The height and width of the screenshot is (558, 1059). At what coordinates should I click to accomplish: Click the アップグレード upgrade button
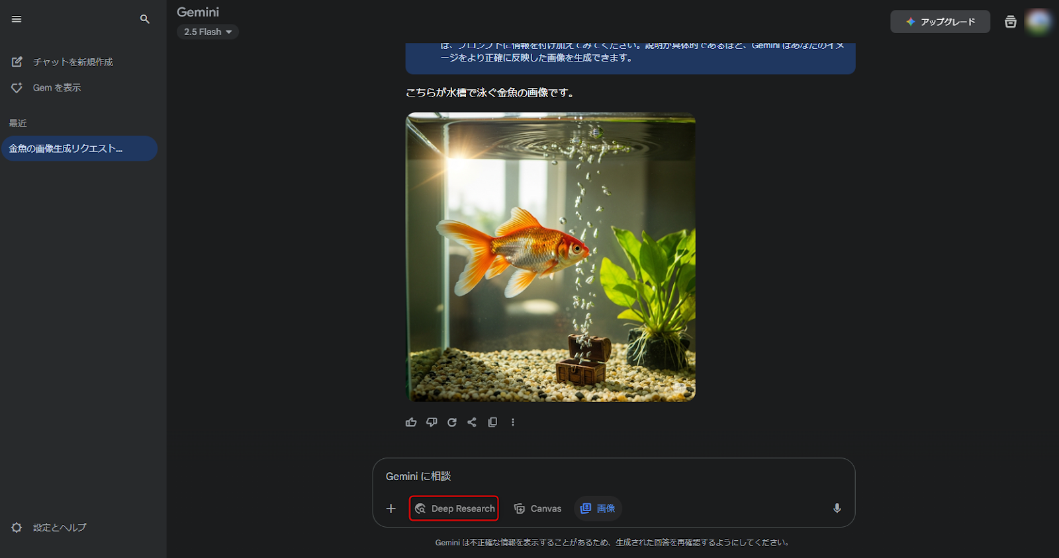click(x=940, y=22)
